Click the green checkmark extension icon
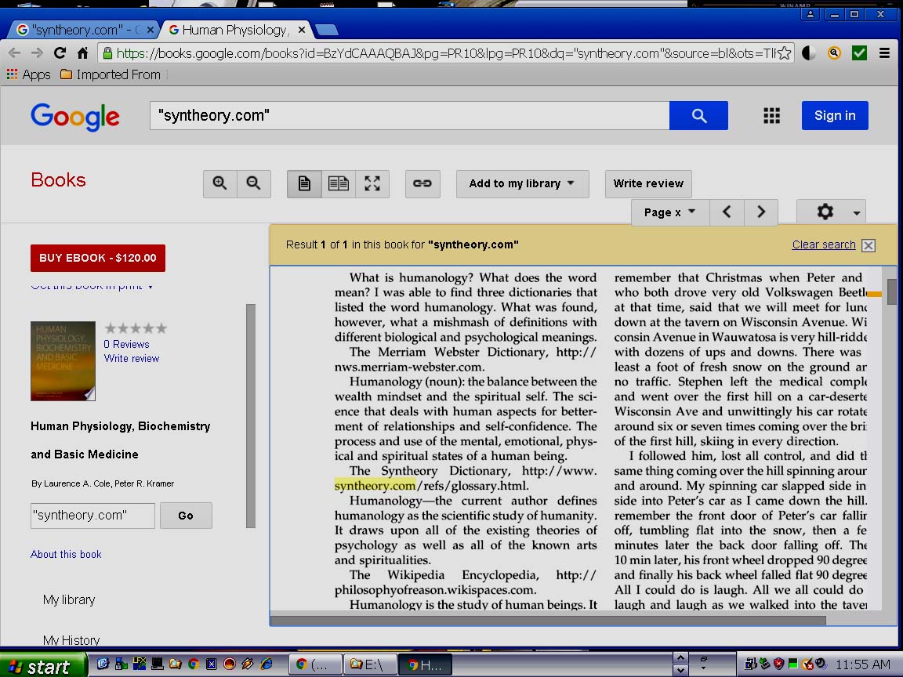Image resolution: width=903 pixels, height=677 pixels. [x=859, y=53]
